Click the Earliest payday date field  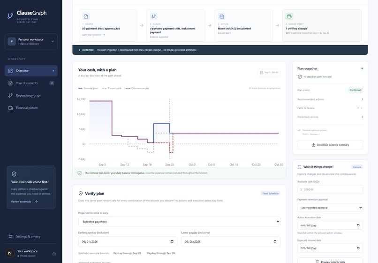(x=128, y=241)
